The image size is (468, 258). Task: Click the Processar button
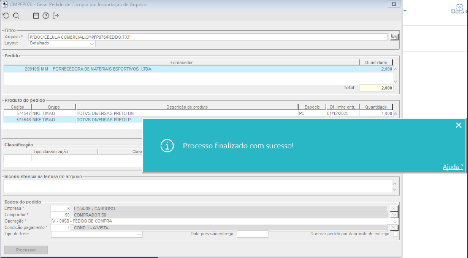(26, 250)
